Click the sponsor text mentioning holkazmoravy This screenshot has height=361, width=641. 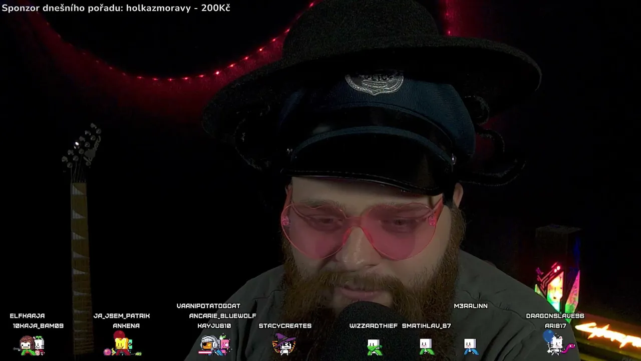[116, 8]
